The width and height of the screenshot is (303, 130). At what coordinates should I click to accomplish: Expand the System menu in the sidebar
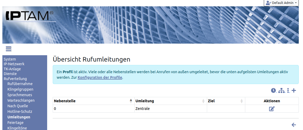(10, 59)
